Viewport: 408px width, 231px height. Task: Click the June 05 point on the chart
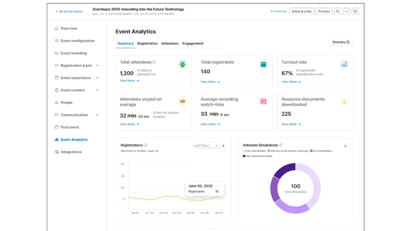[x=190, y=201]
